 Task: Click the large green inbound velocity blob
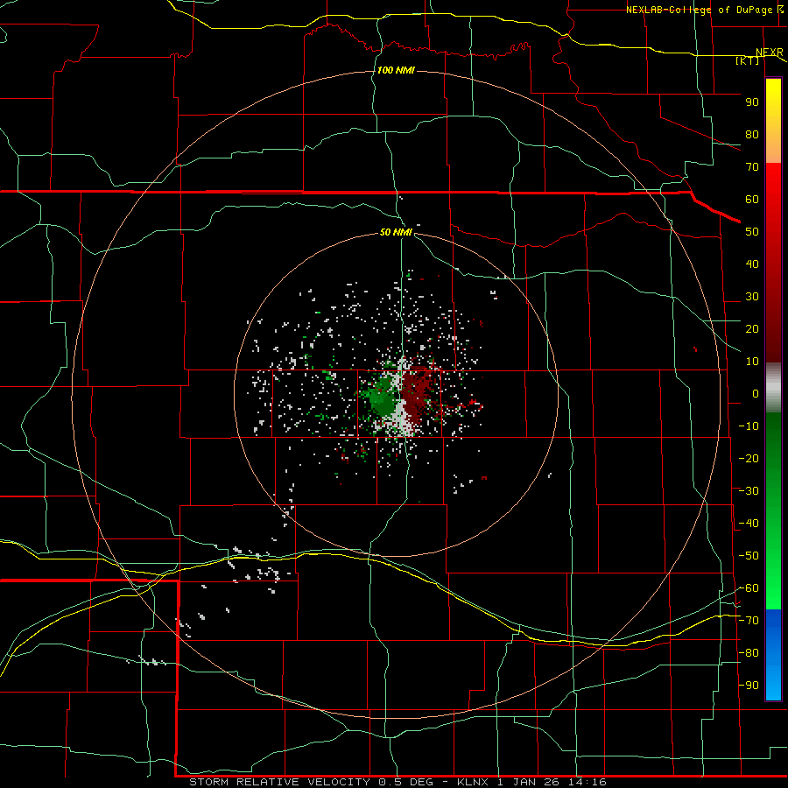click(x=381, y=397)
